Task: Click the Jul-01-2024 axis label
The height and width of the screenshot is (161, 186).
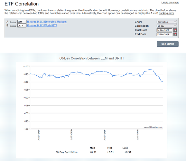Action: click(138, 135)
